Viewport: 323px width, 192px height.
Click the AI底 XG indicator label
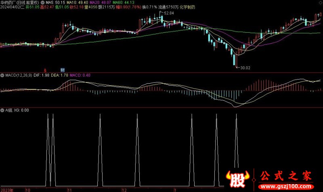[16, 110]
